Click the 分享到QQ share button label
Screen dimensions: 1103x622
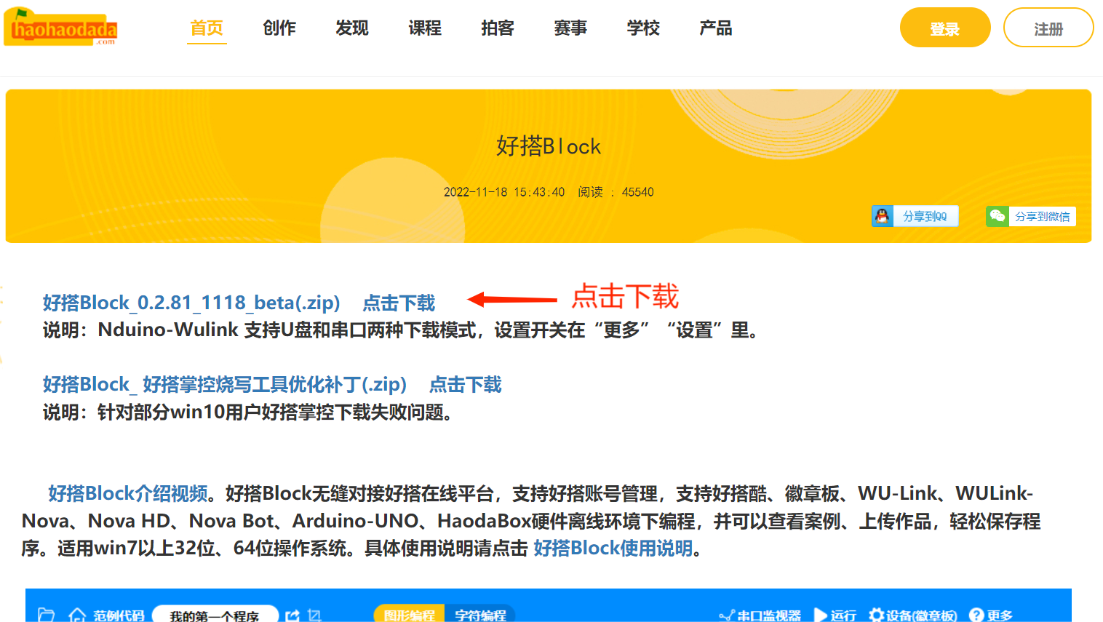925,216
